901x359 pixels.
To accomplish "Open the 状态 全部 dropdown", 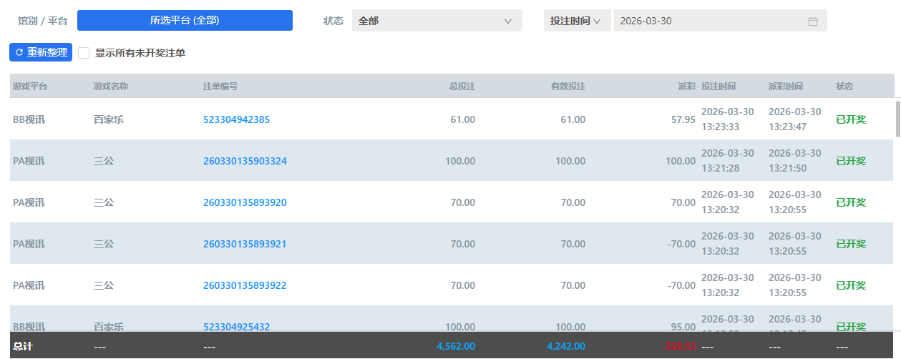I will point(437,21).
